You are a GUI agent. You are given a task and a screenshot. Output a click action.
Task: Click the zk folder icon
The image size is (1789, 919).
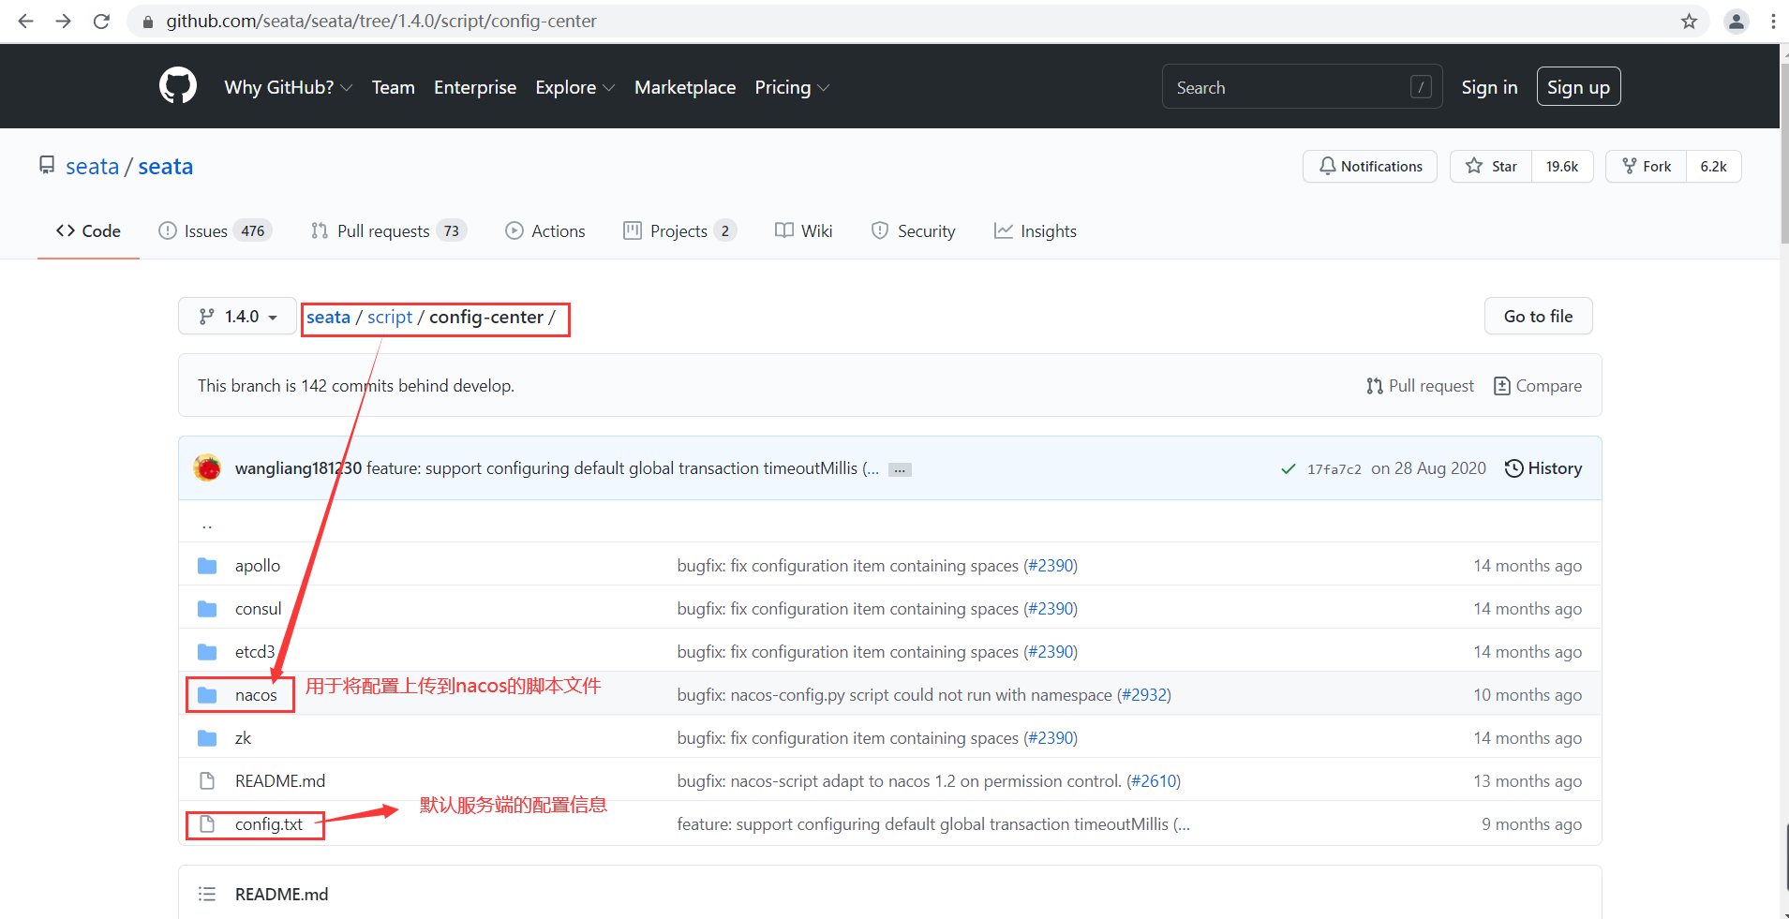pyautogui.click(x=207, y=738)
